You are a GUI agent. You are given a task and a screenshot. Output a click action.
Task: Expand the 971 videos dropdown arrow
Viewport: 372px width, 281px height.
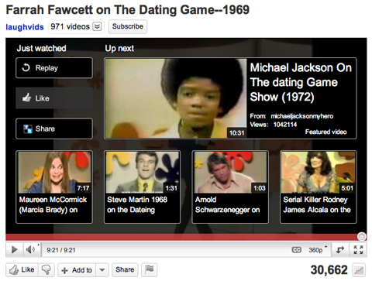(97, 26)
